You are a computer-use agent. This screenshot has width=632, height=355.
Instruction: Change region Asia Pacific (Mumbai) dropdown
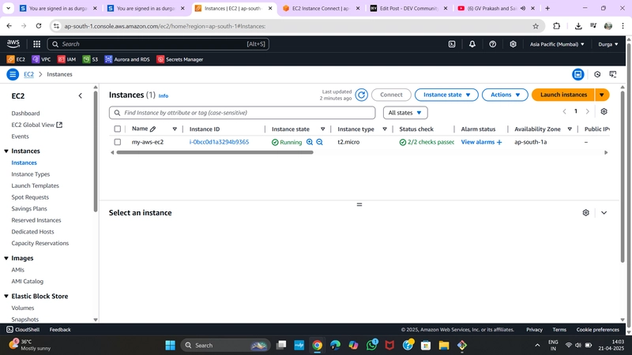pos(557,44)
